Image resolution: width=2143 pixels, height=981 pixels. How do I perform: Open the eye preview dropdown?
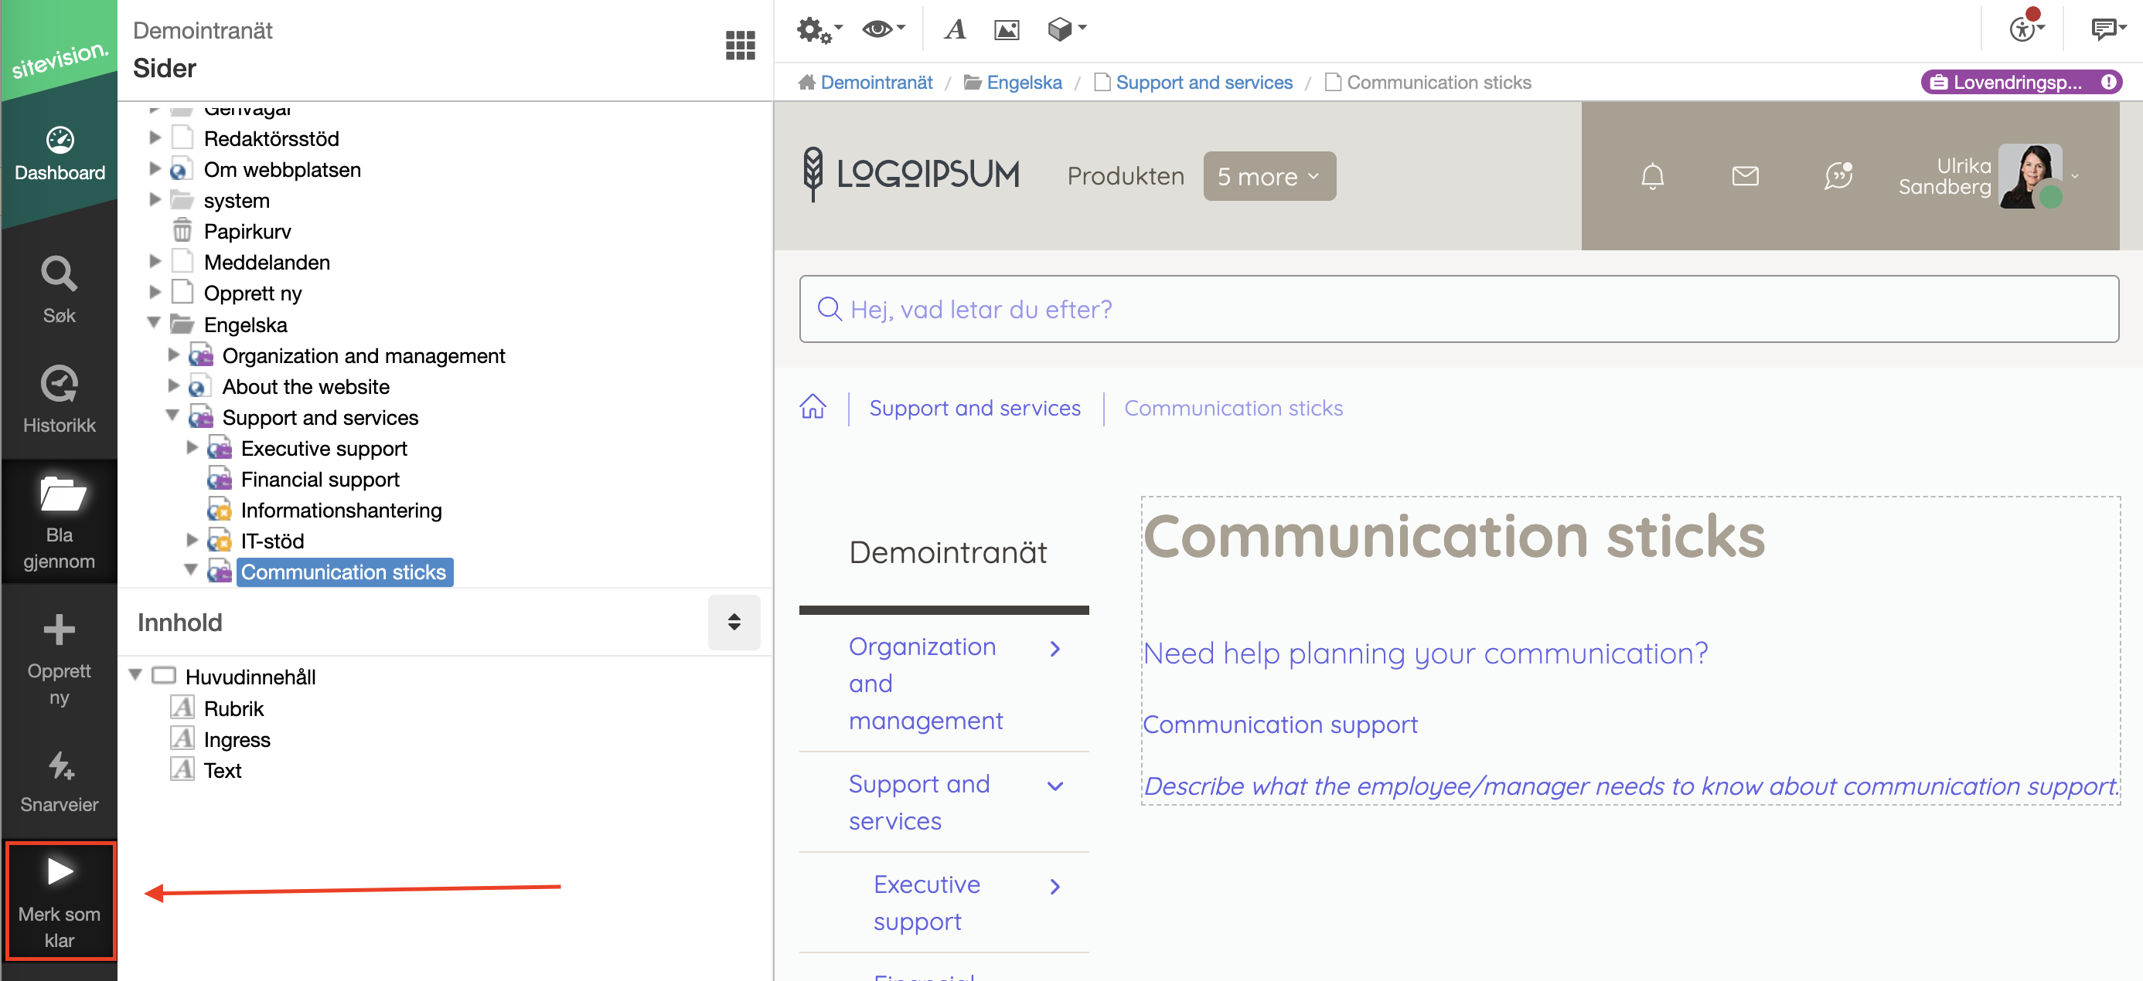pos(884,30)
